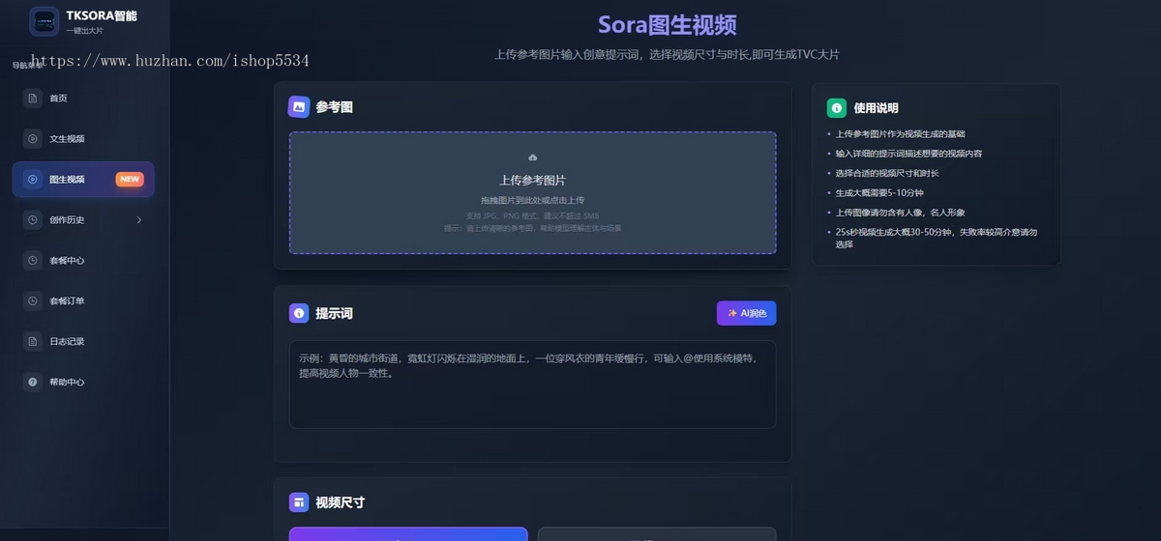
Task: Click the Sora图生视频 page title
Action: pyautogui.click(x=668, y=25)
